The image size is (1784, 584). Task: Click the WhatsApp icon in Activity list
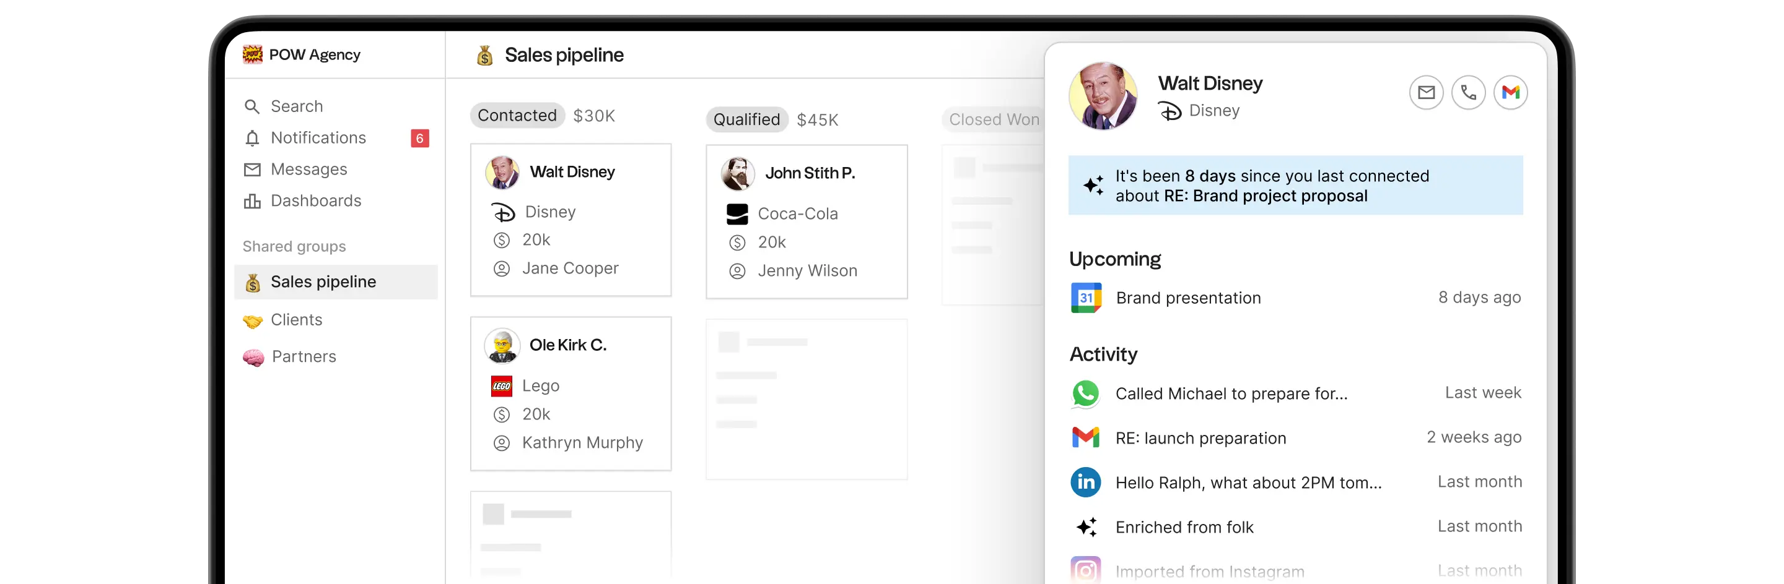(x=1086, y=393)
